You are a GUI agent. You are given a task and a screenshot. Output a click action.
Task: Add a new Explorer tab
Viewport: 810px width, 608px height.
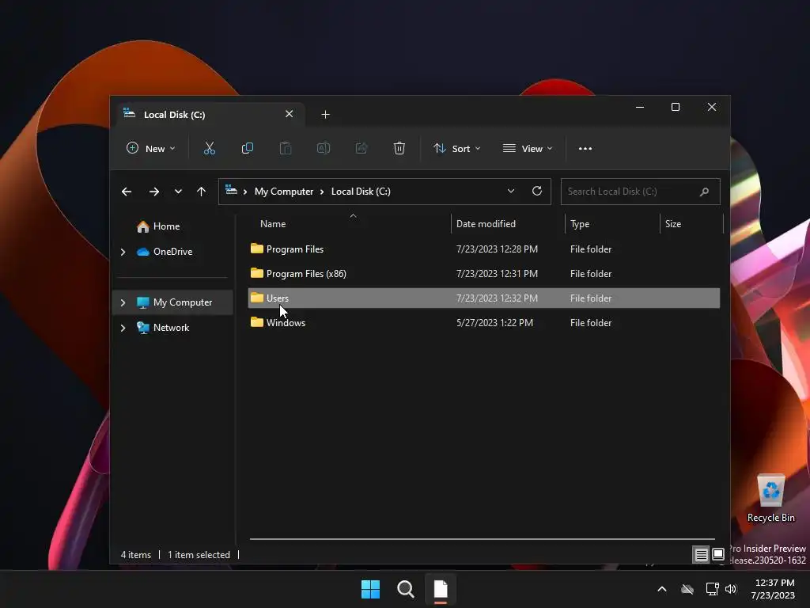pos(325,114)
